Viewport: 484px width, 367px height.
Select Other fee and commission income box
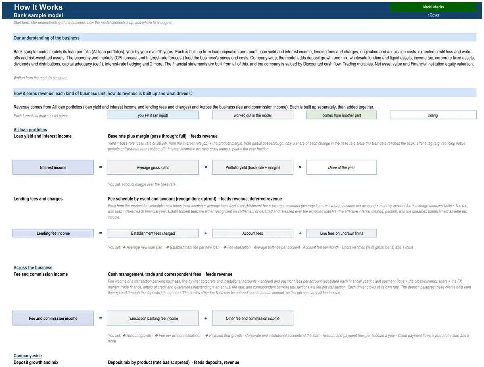[x=252, y=318]
